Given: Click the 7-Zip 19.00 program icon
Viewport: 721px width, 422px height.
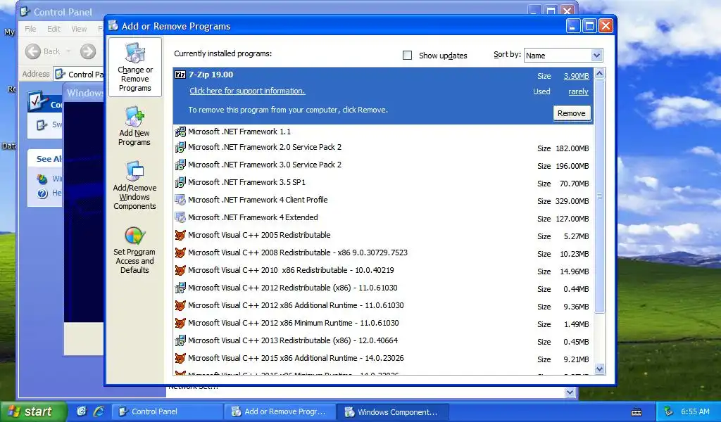Looking at the screenshot, I should click(180, 75).
